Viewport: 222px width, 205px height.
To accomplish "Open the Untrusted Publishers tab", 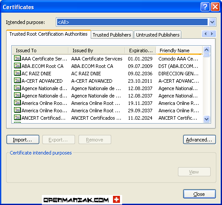I will point(158,35).
